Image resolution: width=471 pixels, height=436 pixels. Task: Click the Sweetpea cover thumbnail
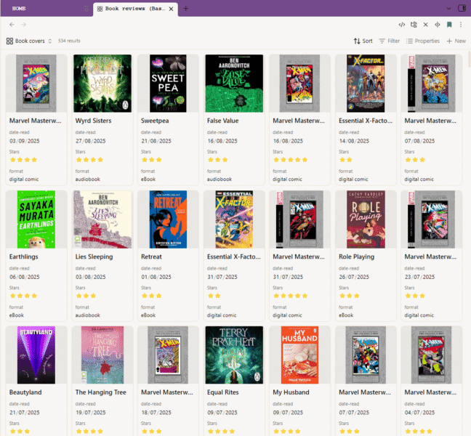169,83
